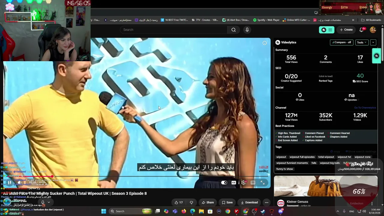
Task: Click the Share button
Action: pyautogui.click(x=208, y=202)
